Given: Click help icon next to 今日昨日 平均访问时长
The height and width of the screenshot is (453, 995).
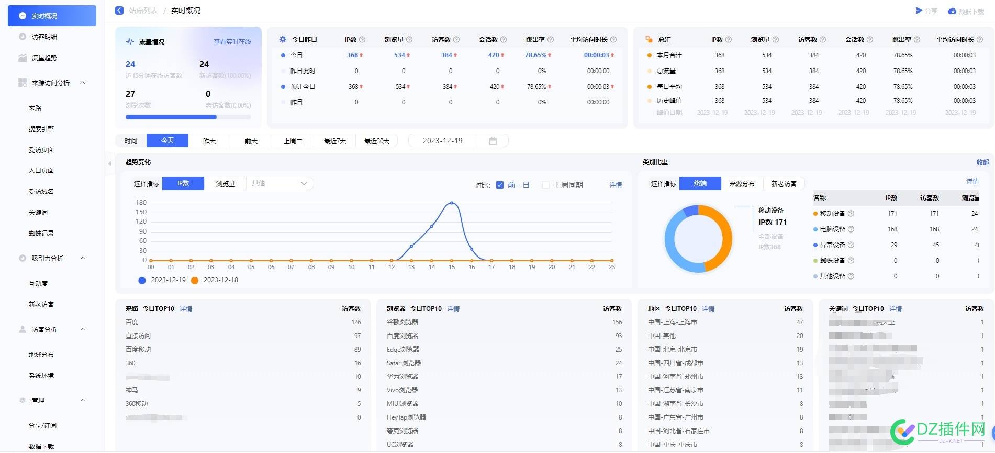Looking at the screenshot, I should click(613, 40).
